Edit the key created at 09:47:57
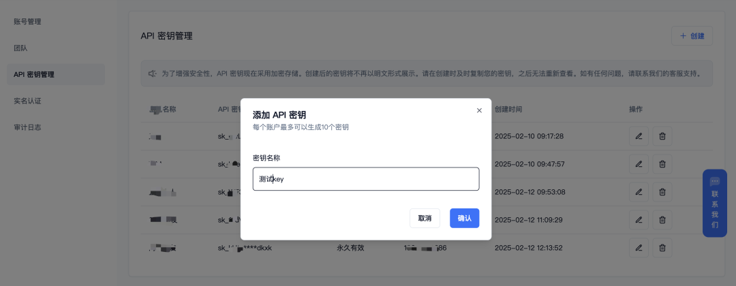 pos(639,164)
